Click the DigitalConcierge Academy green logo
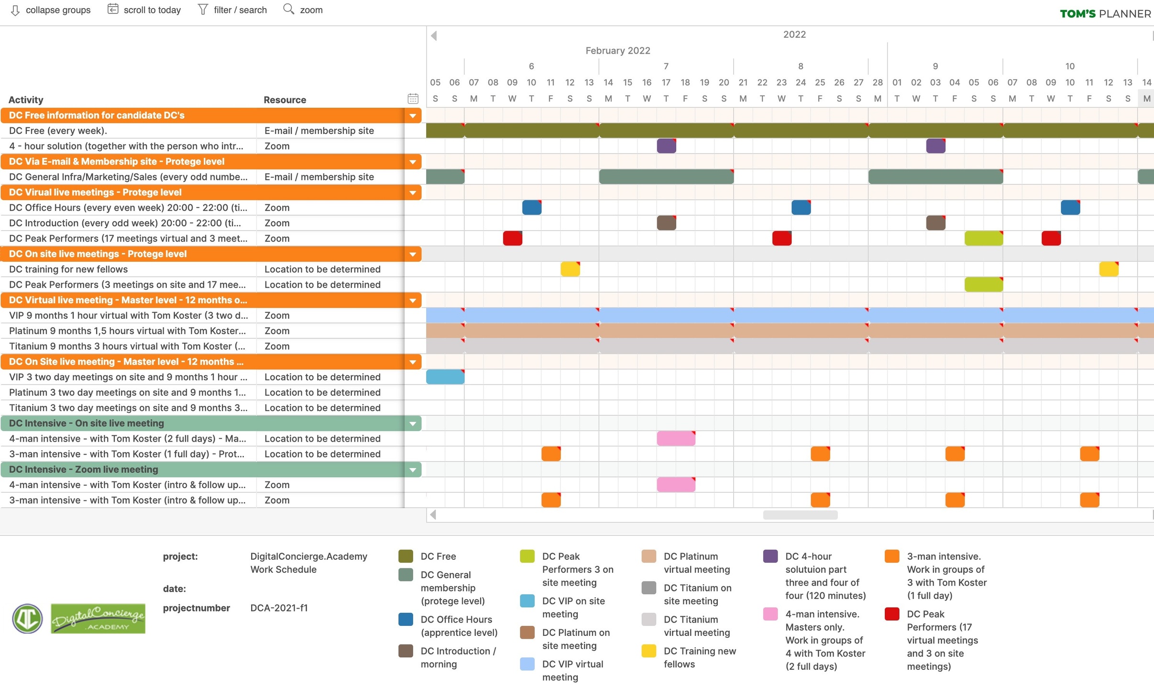The image size is (1154, 689). [x=98, y=619]
